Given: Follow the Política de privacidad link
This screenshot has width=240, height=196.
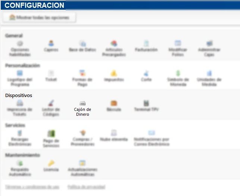Looking at the screenshot, I should click(86, 187).
